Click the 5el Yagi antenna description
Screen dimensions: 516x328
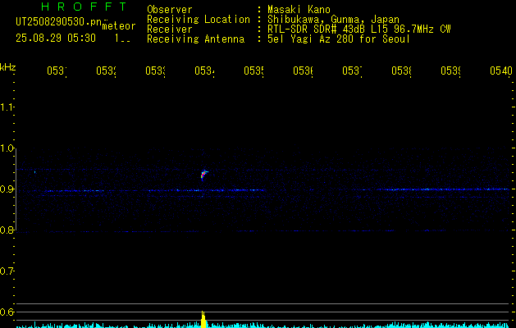point(339,39)
